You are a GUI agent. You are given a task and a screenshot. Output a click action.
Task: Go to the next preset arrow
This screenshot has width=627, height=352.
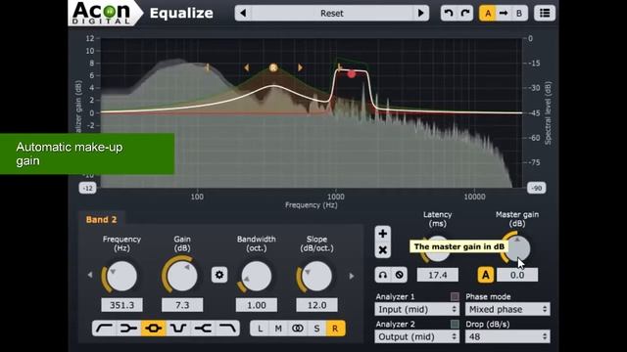pyautogui.click(x=420, y=13)
